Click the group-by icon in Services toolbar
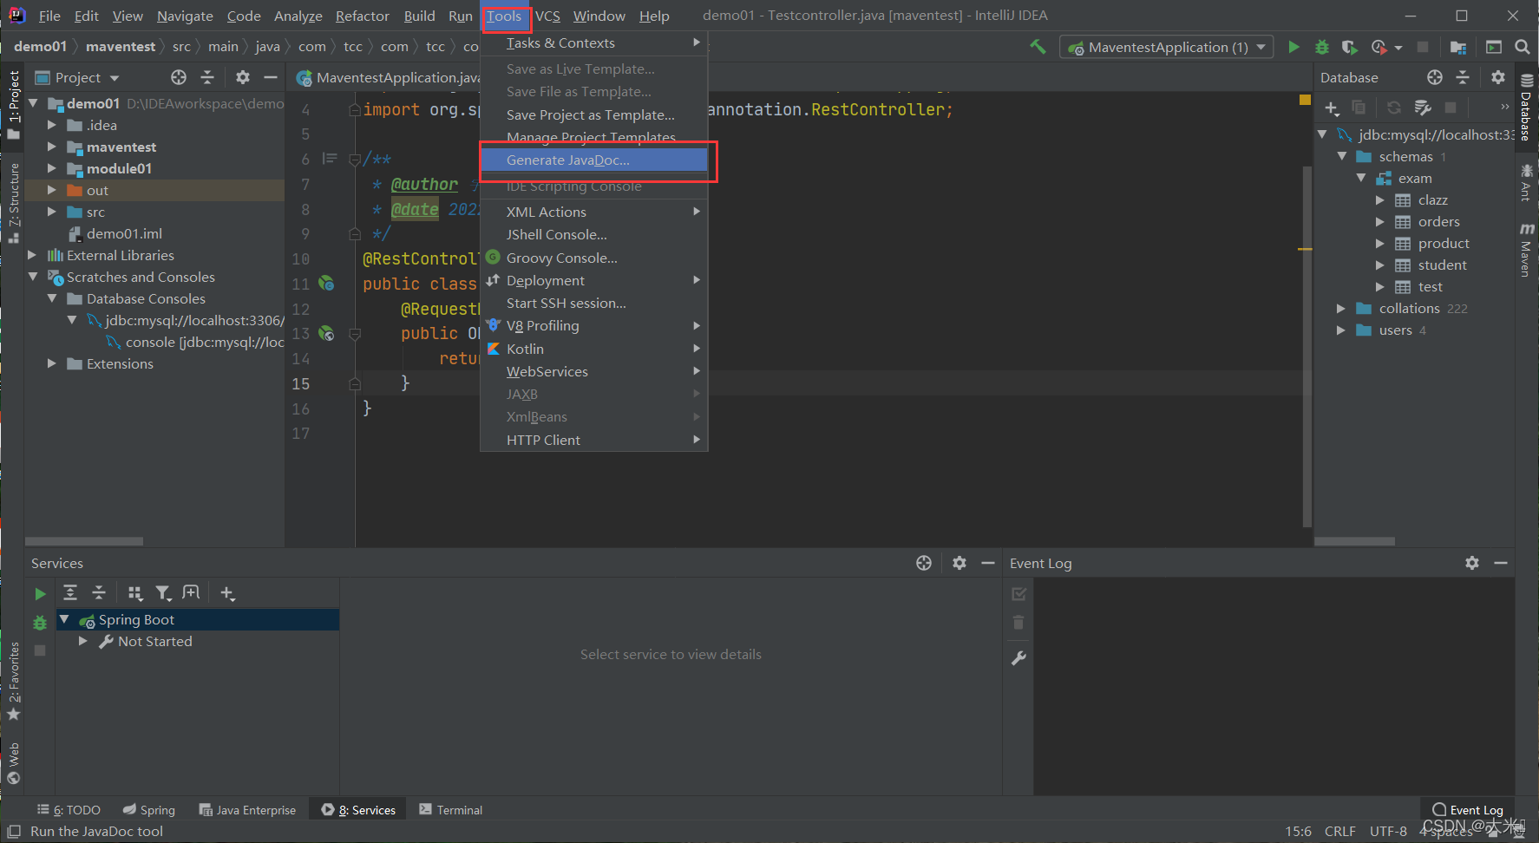The height and width of the screenshot is (843, 1539). (x=134, y=592)
